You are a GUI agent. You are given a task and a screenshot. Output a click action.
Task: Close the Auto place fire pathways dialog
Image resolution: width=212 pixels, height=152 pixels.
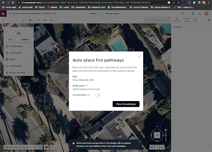(x=139, y=57)
